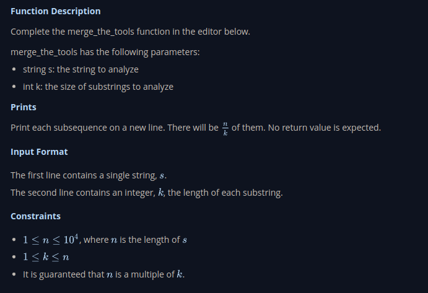This screenshot has width=428, height=293.
Task: Click the Prints heading
Action: click(24, 107)
